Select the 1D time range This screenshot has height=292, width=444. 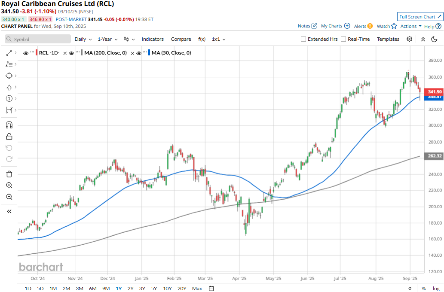[x=28, y=288]
